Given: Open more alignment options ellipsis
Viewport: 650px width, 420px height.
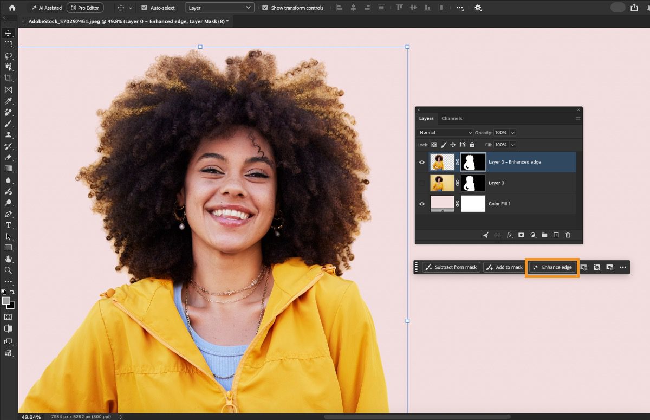Looking at the screenshot, I should pos(460,8).
